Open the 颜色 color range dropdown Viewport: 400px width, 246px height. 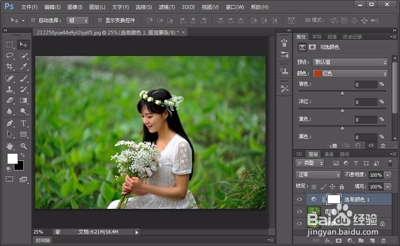coord(350,74)
